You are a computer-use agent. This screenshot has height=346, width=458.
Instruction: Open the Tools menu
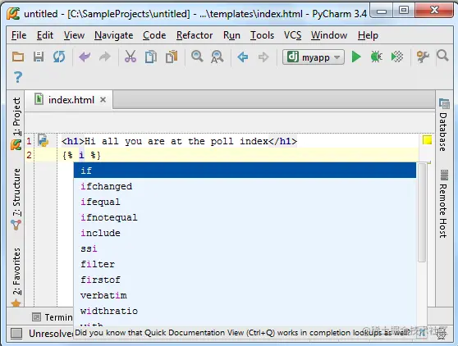tap(262, 35)
